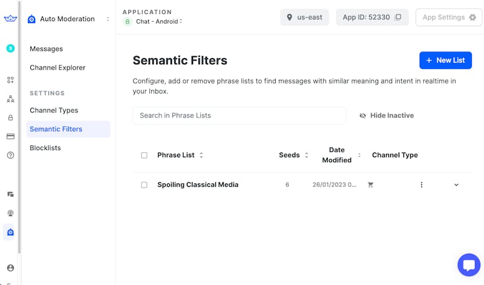Toggle Hide Inactive phrase lists

(386, 116)
